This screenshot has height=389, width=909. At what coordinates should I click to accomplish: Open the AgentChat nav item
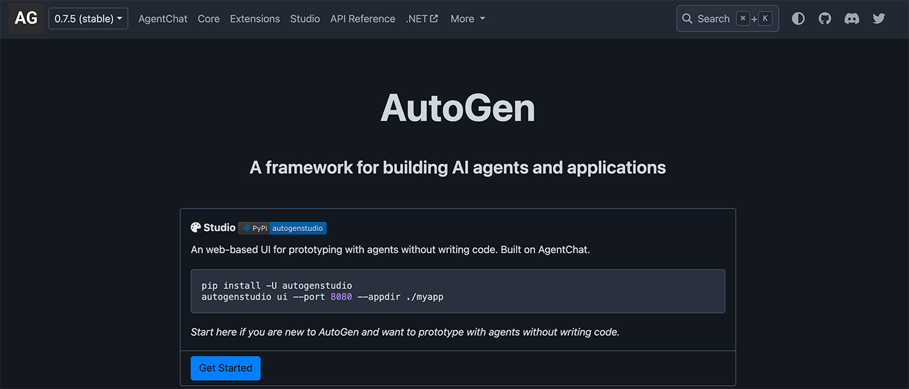(163, 18)
